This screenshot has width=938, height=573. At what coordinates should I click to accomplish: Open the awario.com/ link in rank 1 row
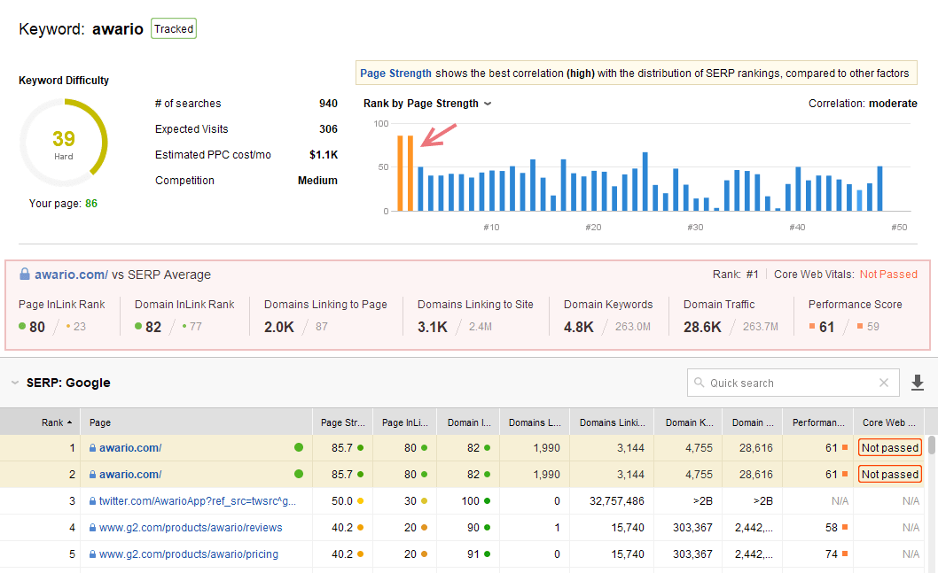click(130, 448)
